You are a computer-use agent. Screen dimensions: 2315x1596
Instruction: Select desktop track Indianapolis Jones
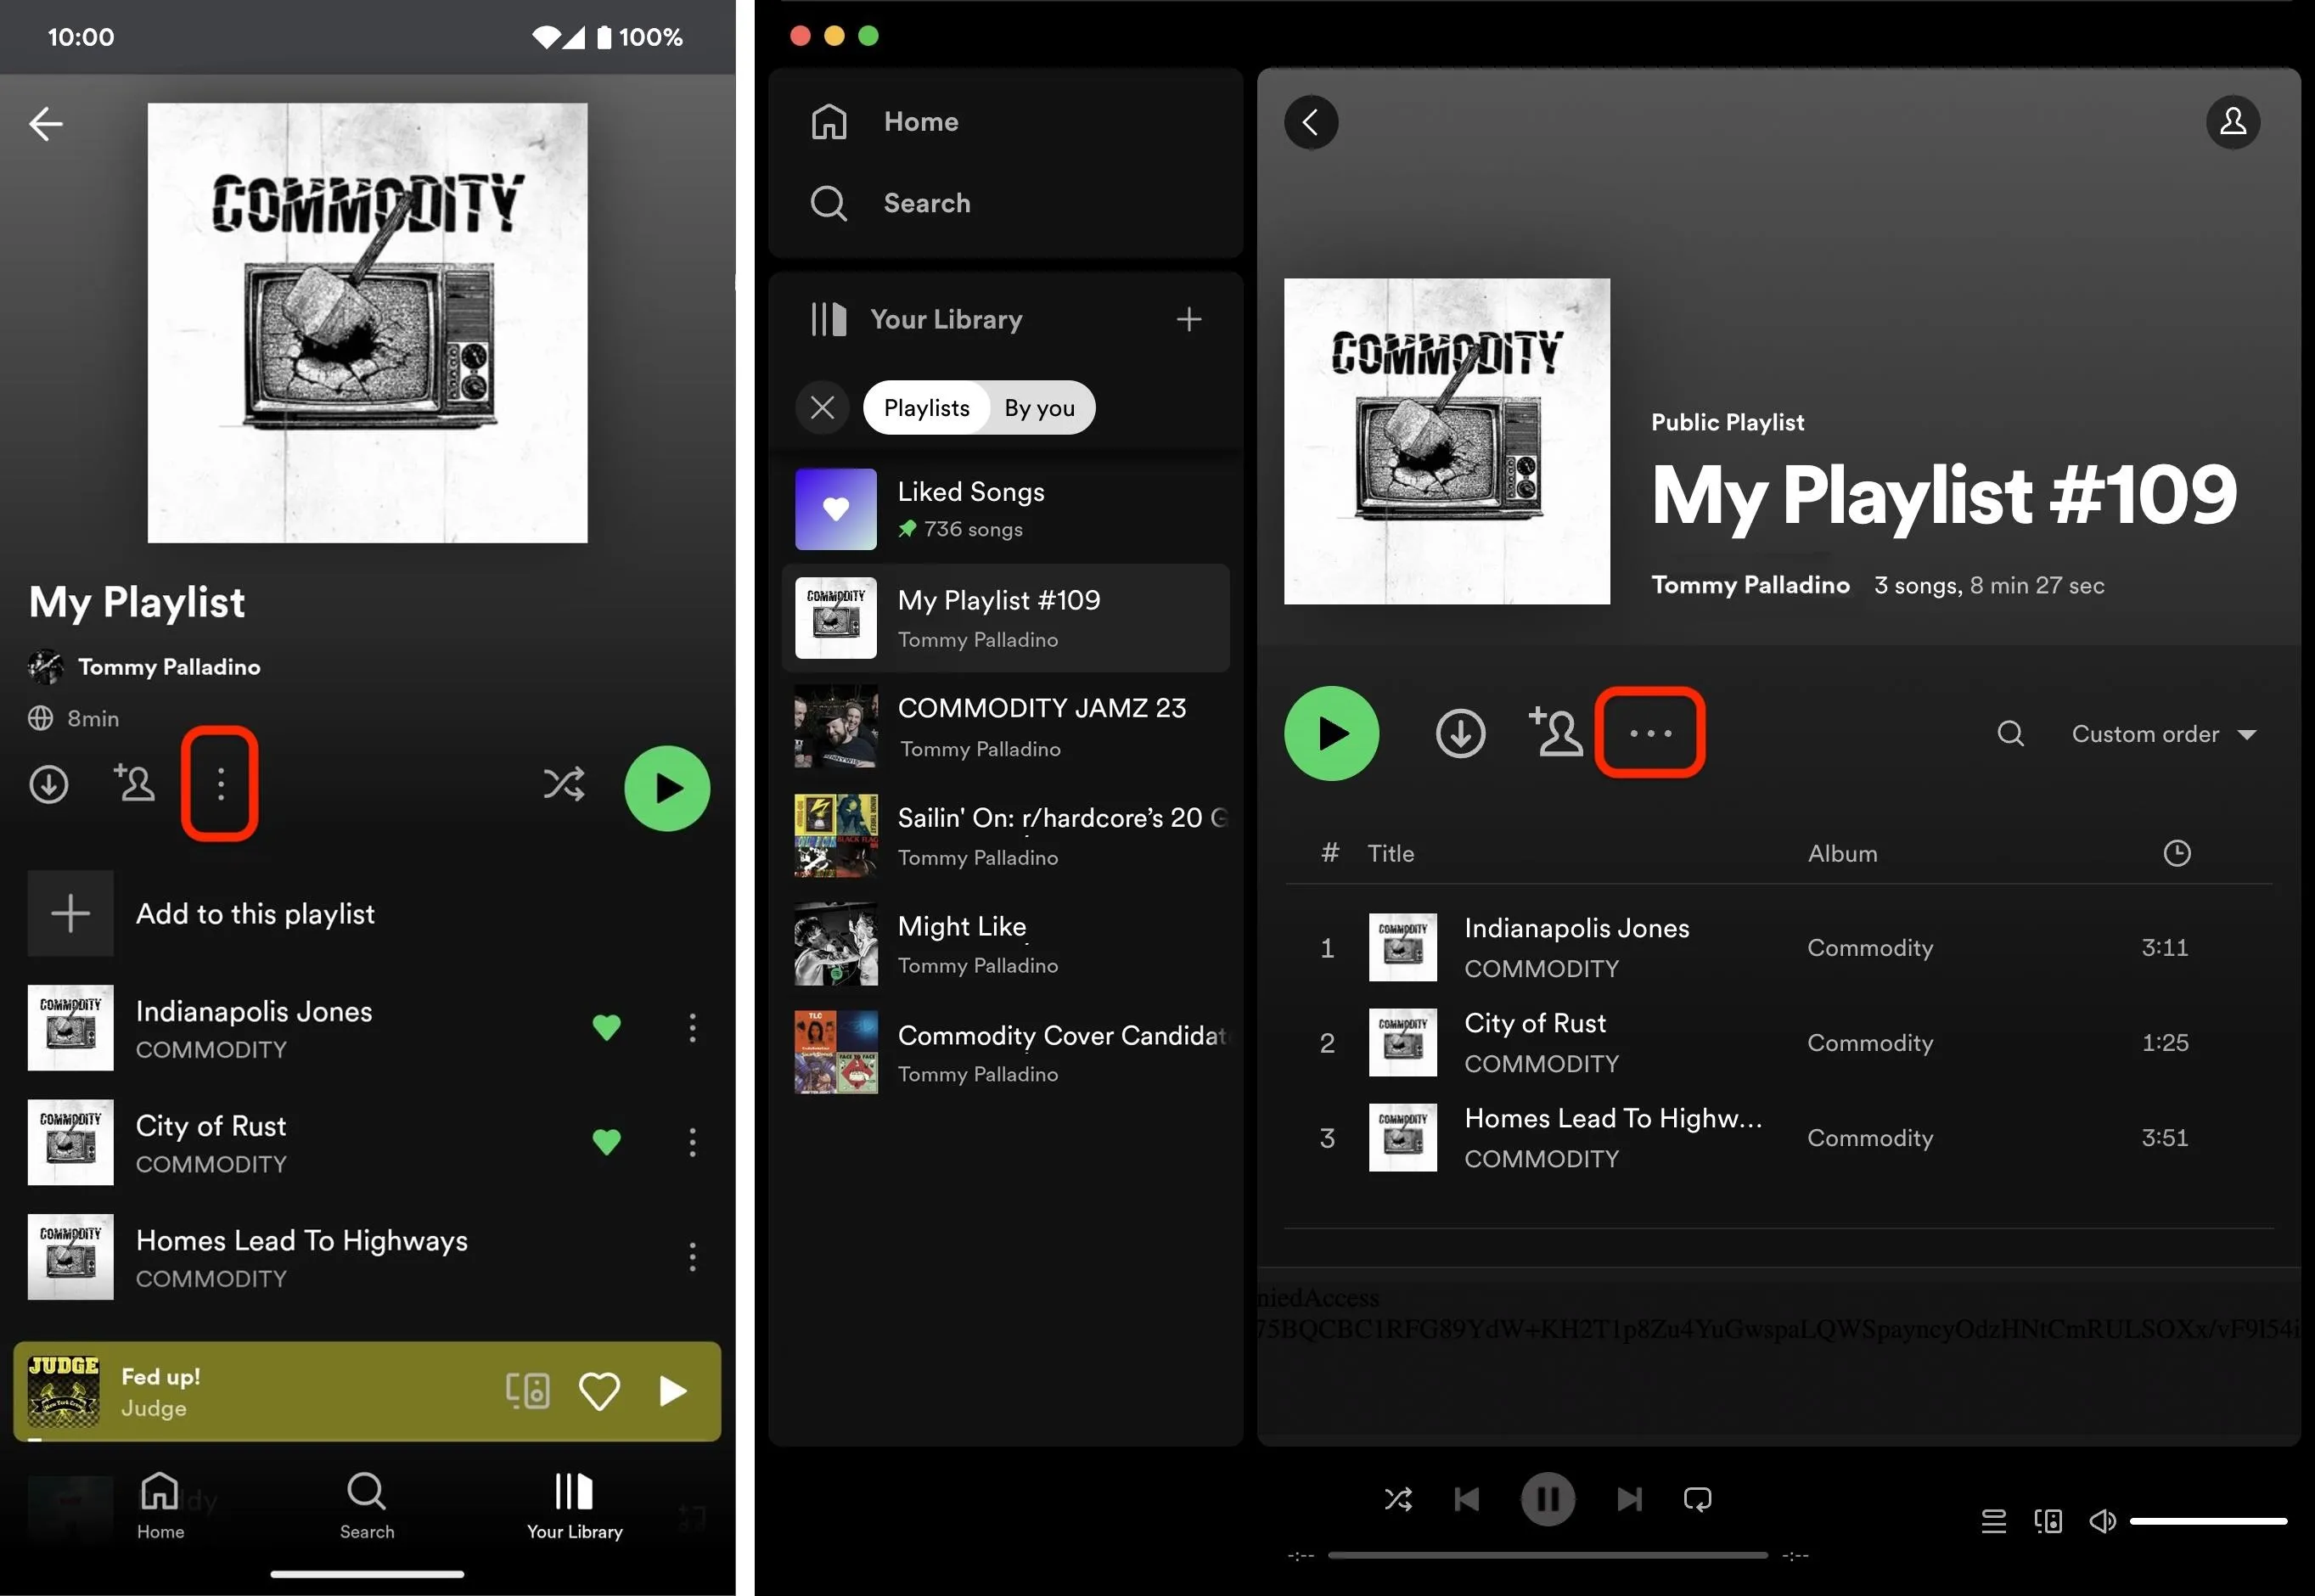tap(1779, 947)
